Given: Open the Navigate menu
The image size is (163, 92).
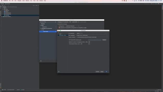Looking at the screenshot, I should [19, 1].
